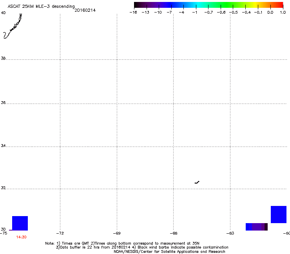Click the longitude label -69
This screenshot has height=254, width=290.
[x=117, y=233]
